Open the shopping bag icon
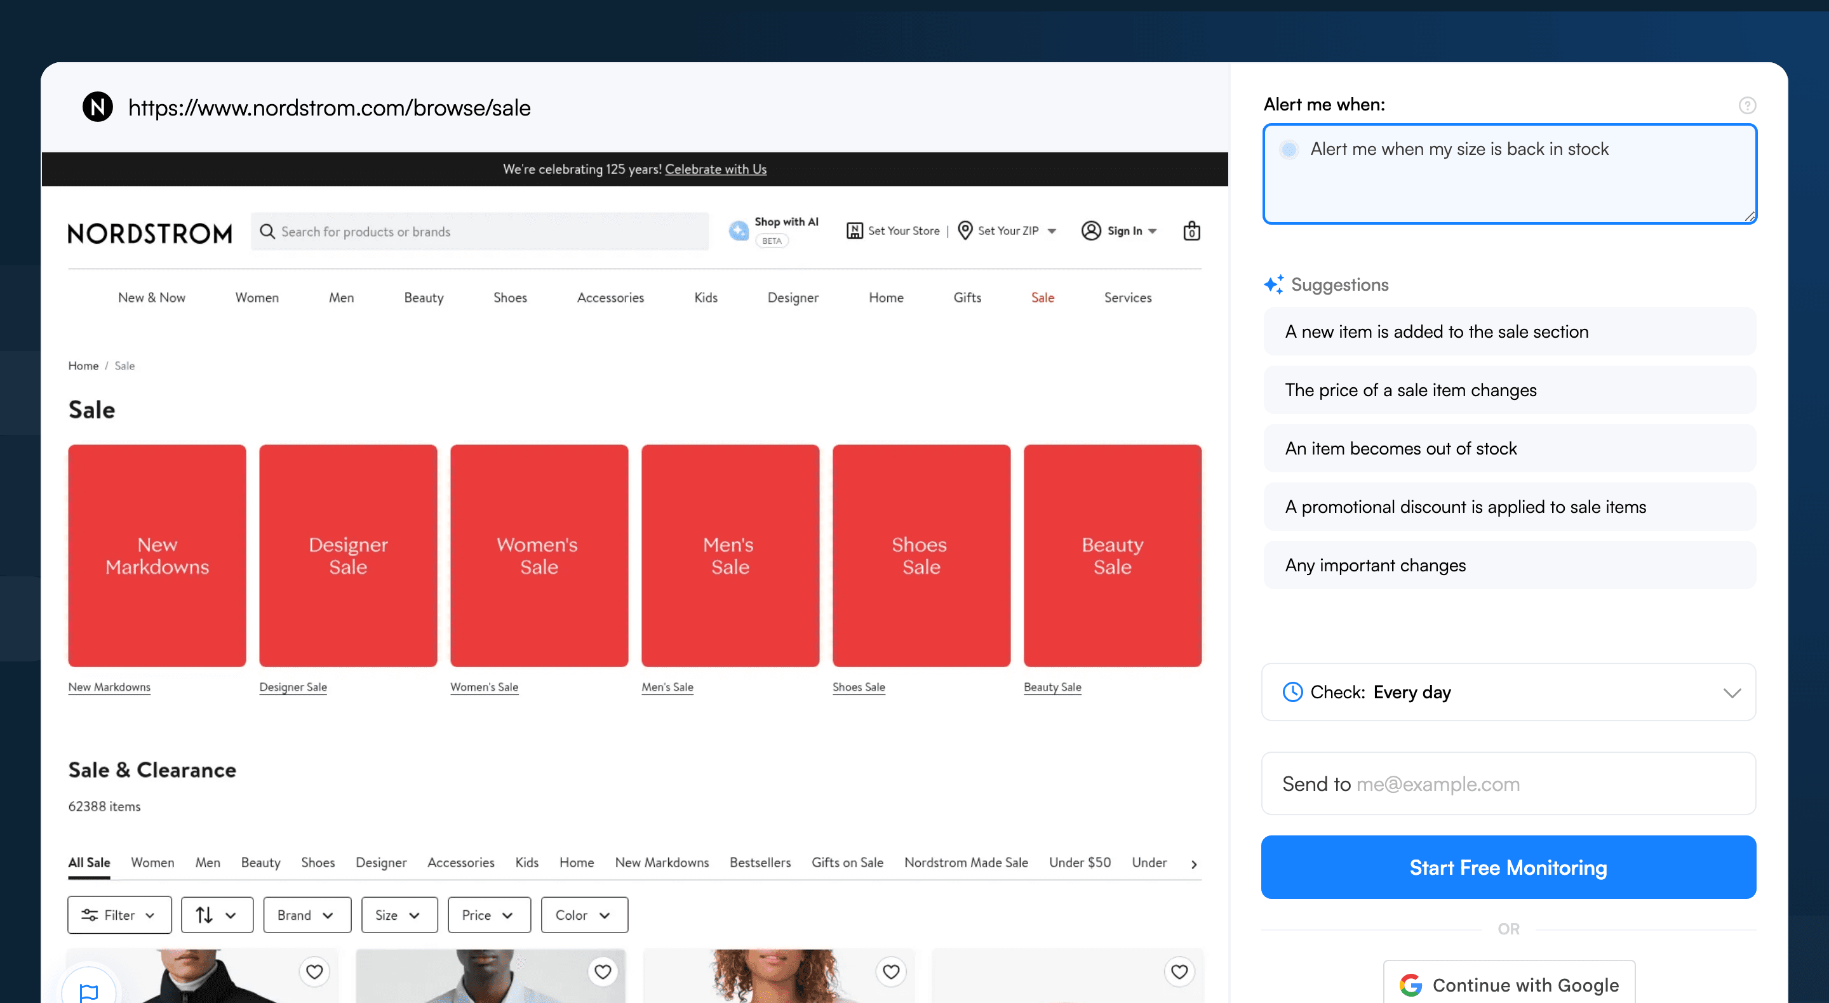Viewport: 1829px width, 1003px height. coord(1191,230)
